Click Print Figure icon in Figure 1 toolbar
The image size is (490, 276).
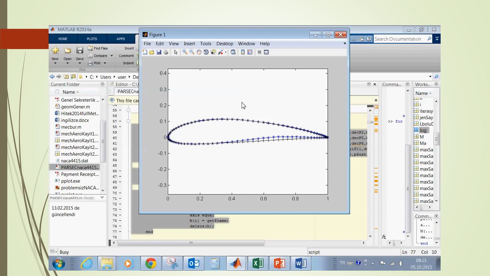point(166,52)
